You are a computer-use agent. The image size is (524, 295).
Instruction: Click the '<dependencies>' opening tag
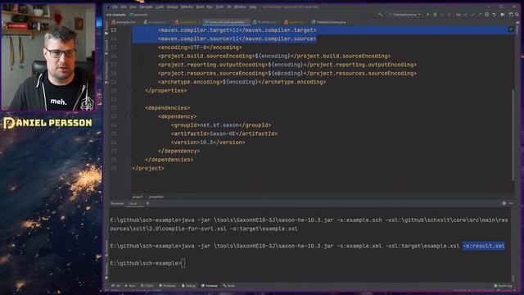click(167, 107)
